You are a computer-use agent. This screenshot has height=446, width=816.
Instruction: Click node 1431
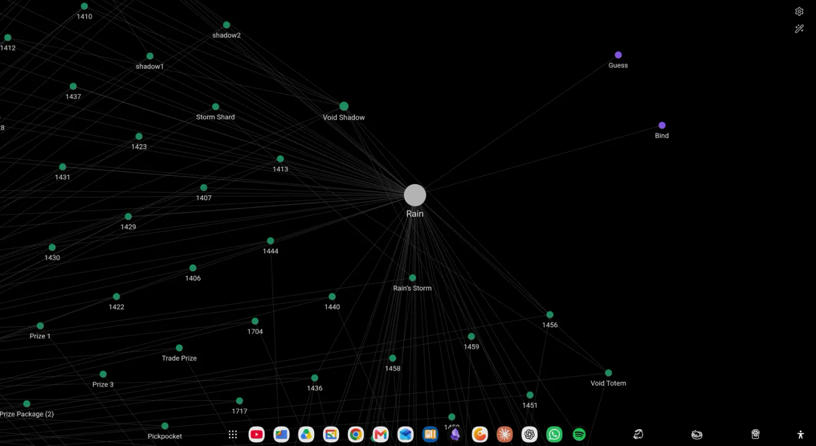click(x=62, y=167)
